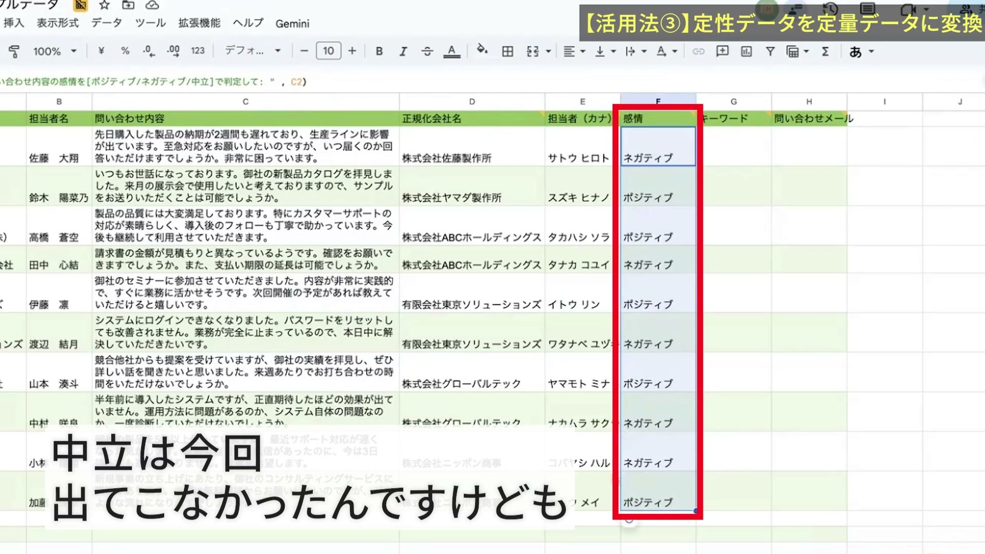Select column H header
Screen dimensions: 985x554
(809, 102)
